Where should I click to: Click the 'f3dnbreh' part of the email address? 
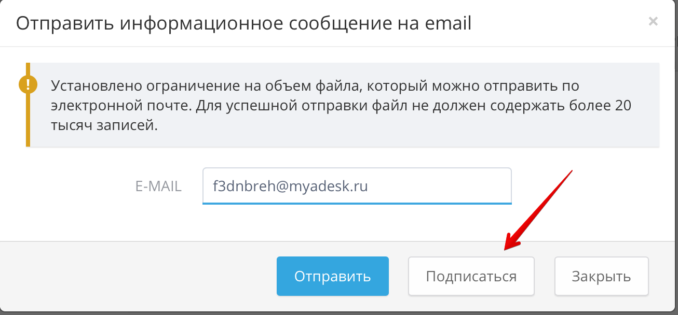pos(240,186)
